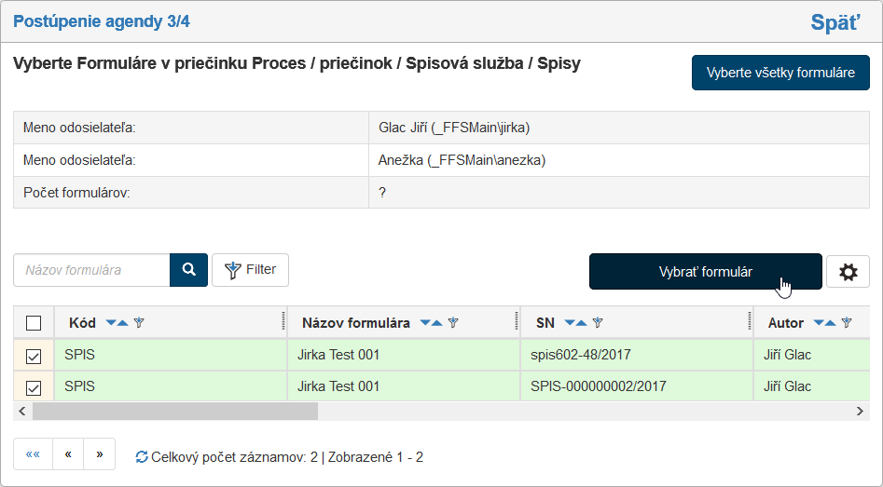Click the filter icon in Kód column
This screenshot has width=883, height=487.
coord(139,323)
